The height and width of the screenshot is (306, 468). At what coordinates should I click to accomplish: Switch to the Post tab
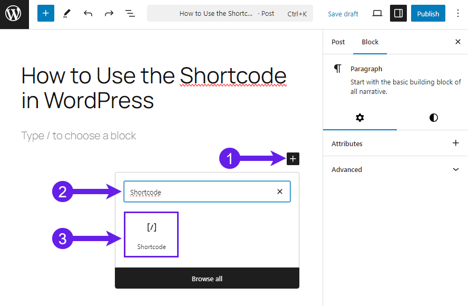coord(338,42)
